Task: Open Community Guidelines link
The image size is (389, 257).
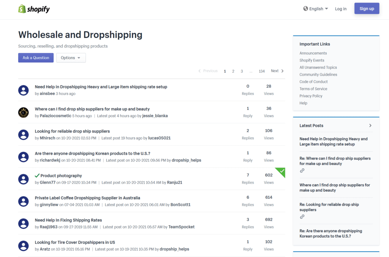Action: coord(318,75)
